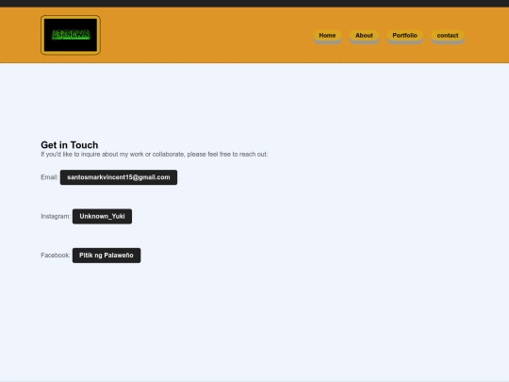This screenshot has width=509, height=382.
Task: Click the Instagram: label
Action: pos(56,216)
